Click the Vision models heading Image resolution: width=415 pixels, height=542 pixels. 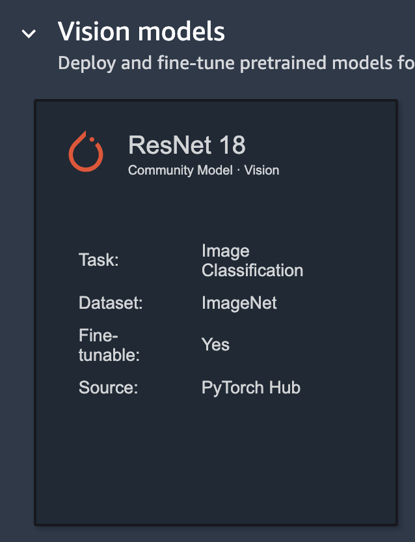click(141, 31)
